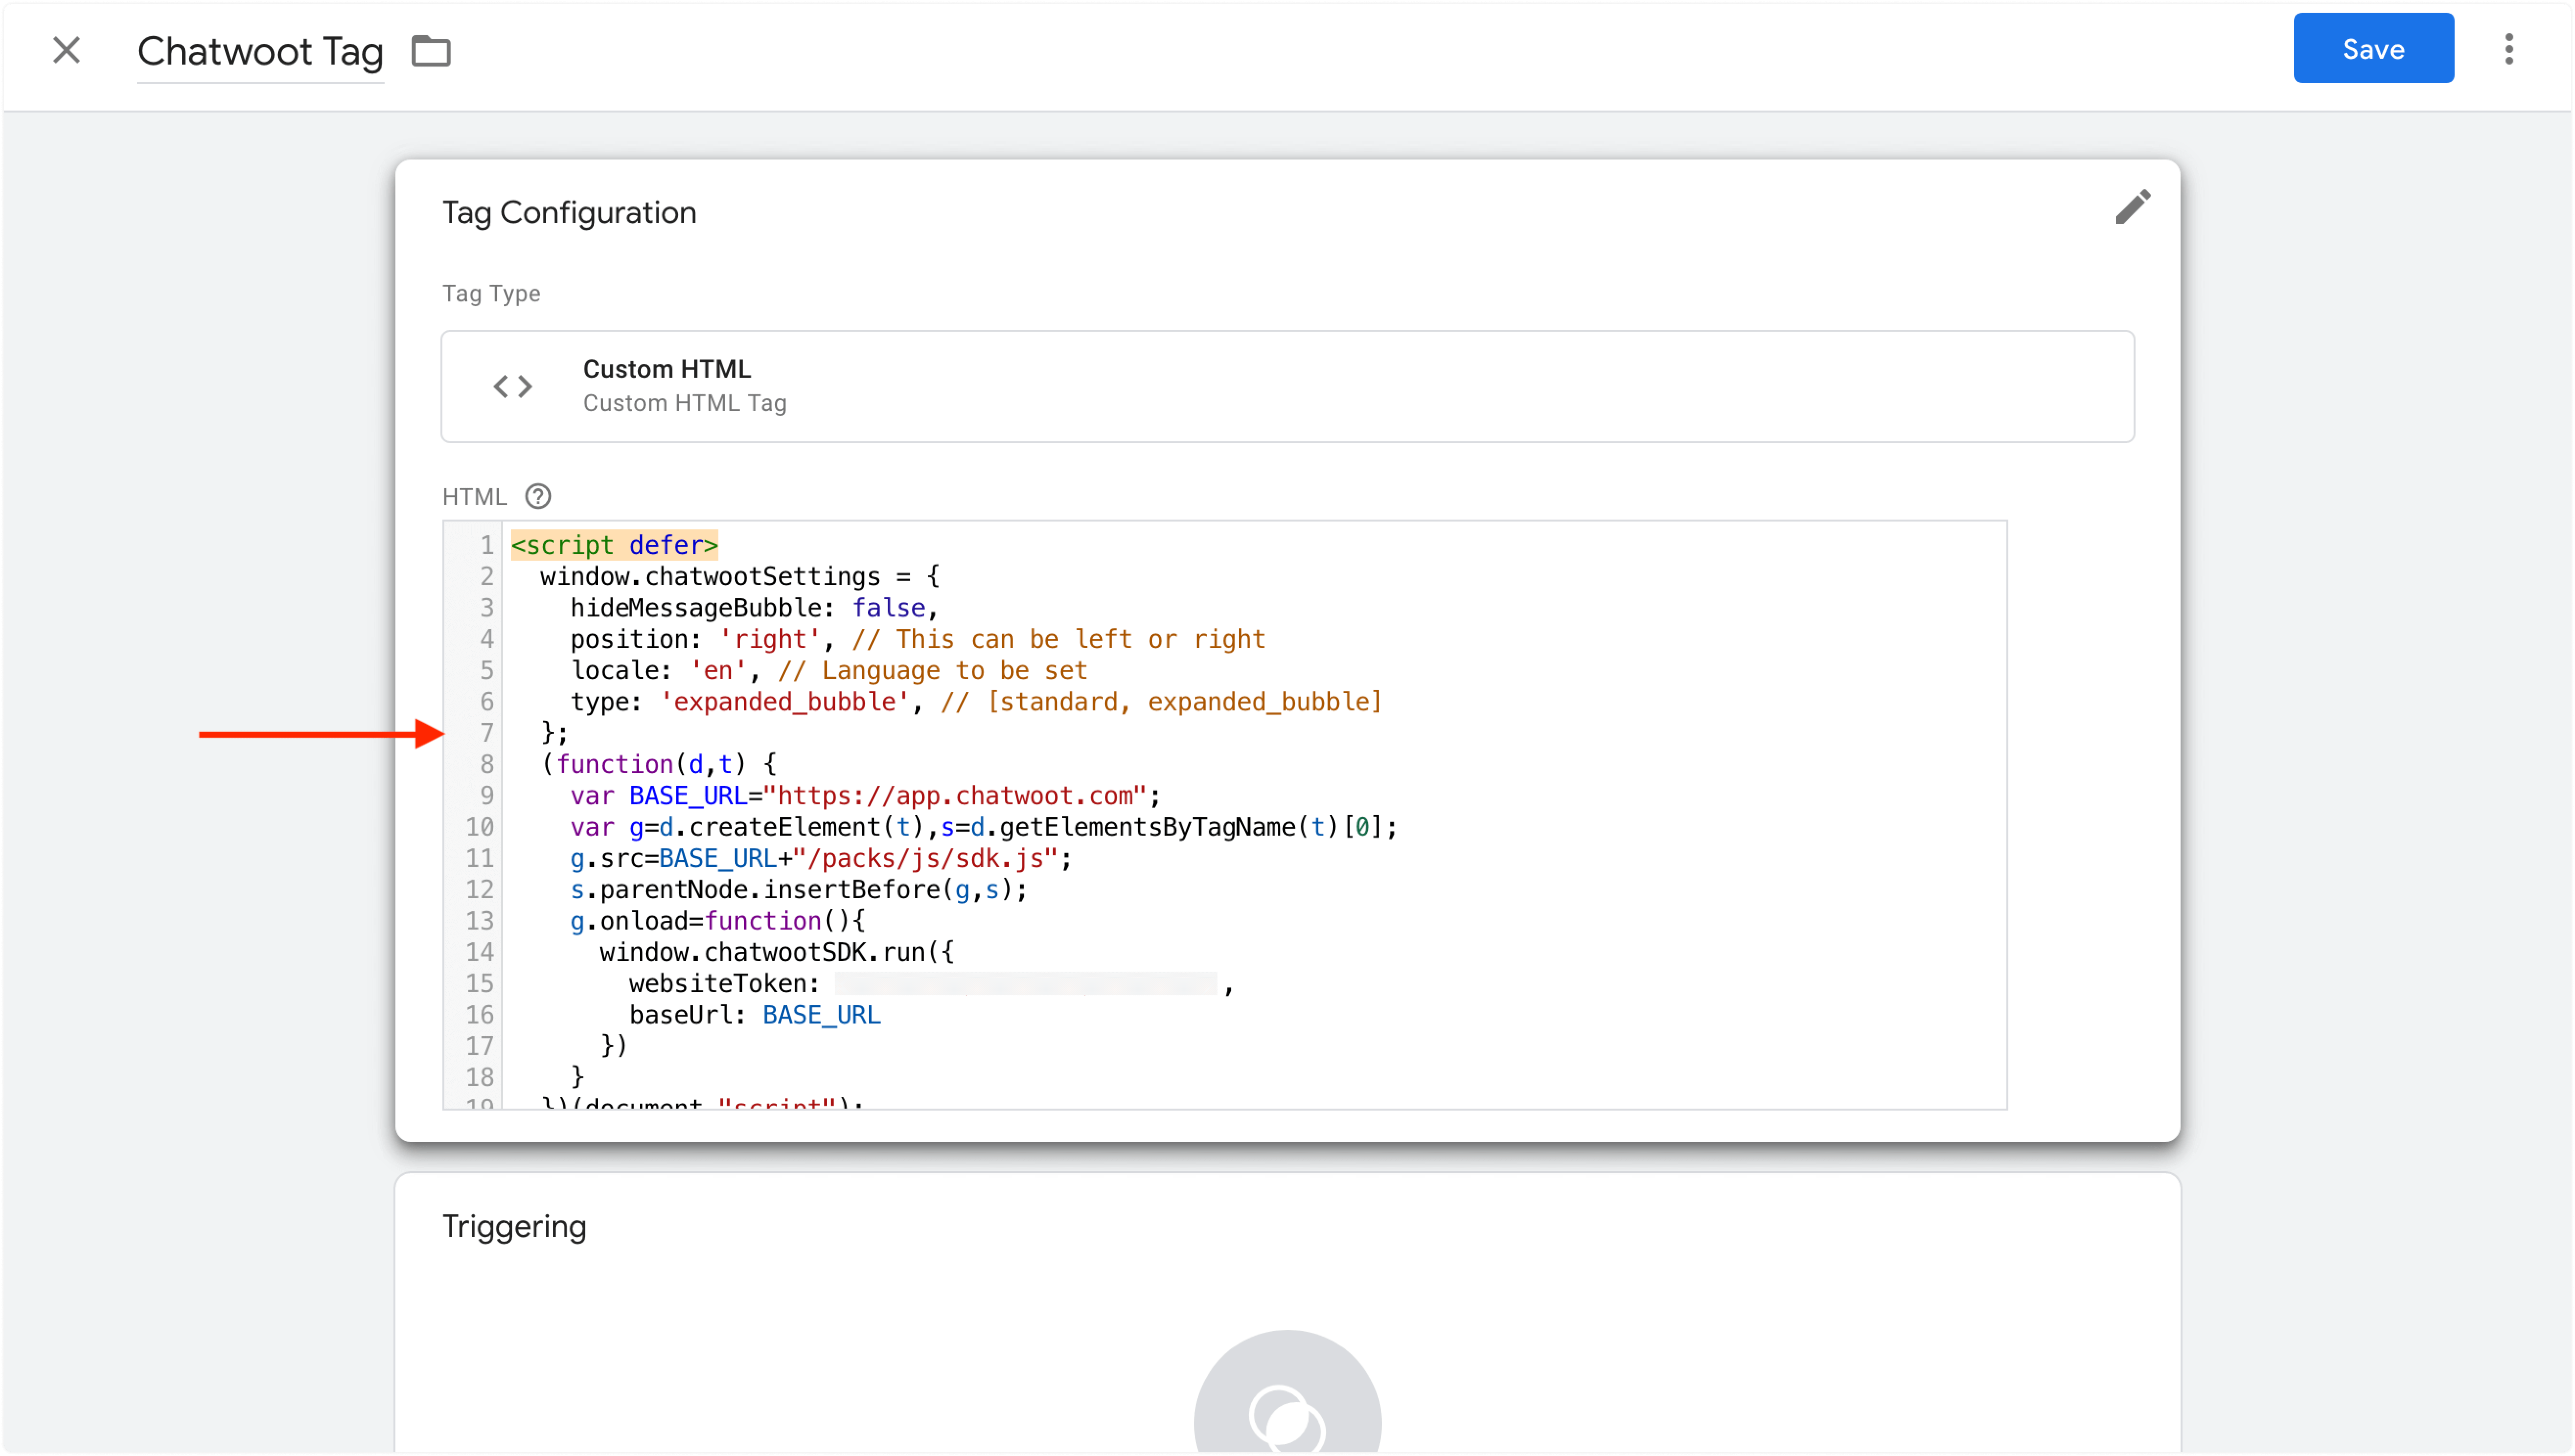Close the tag editor with the X icon
This screenshot has height=1456, width=2575.
pos(66,50)
